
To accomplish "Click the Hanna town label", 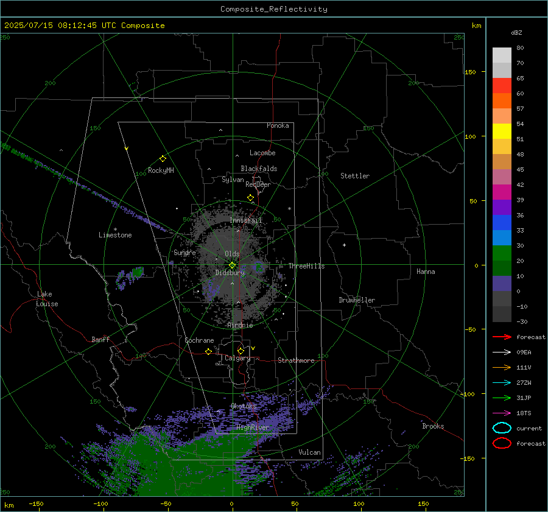I will click(x=426, y=272).
